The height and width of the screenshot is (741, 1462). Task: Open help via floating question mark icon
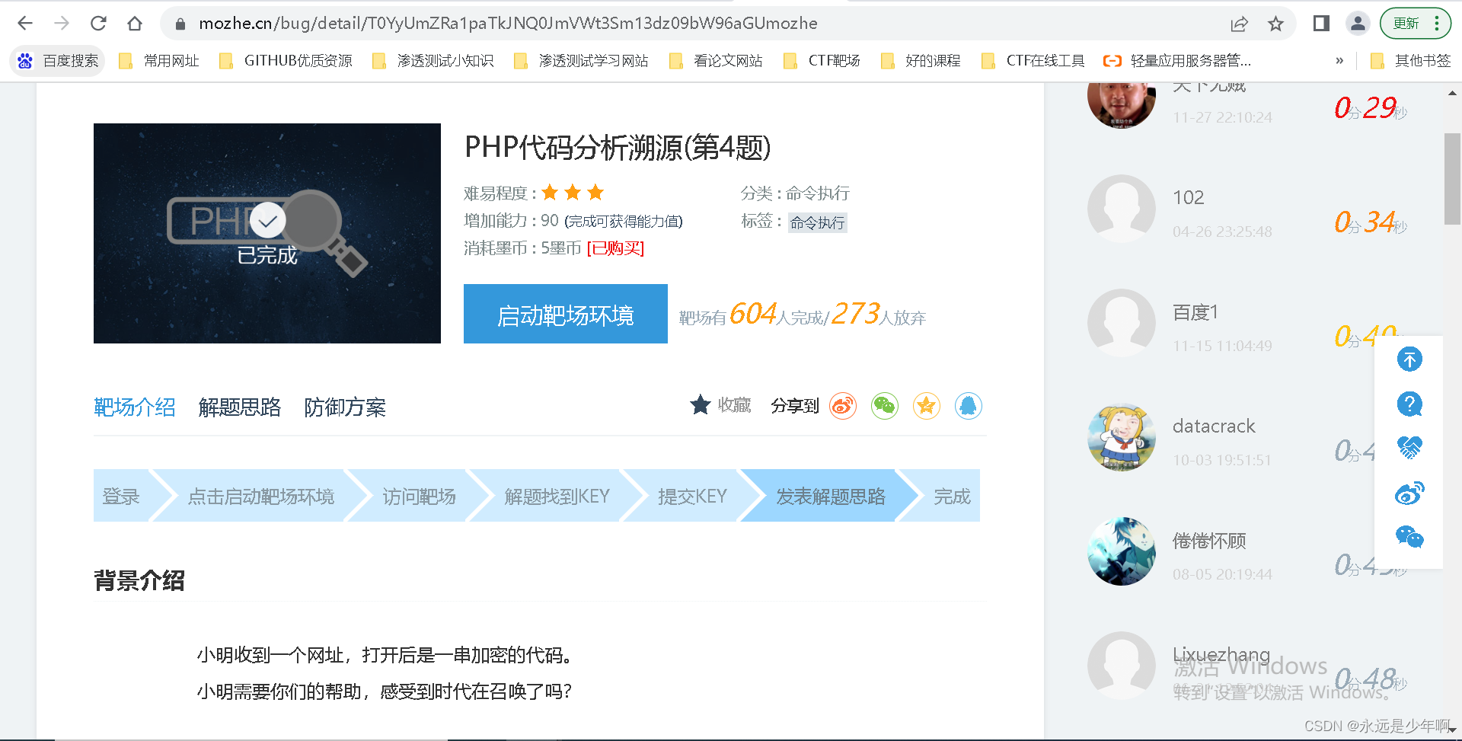coord(1409,404)
